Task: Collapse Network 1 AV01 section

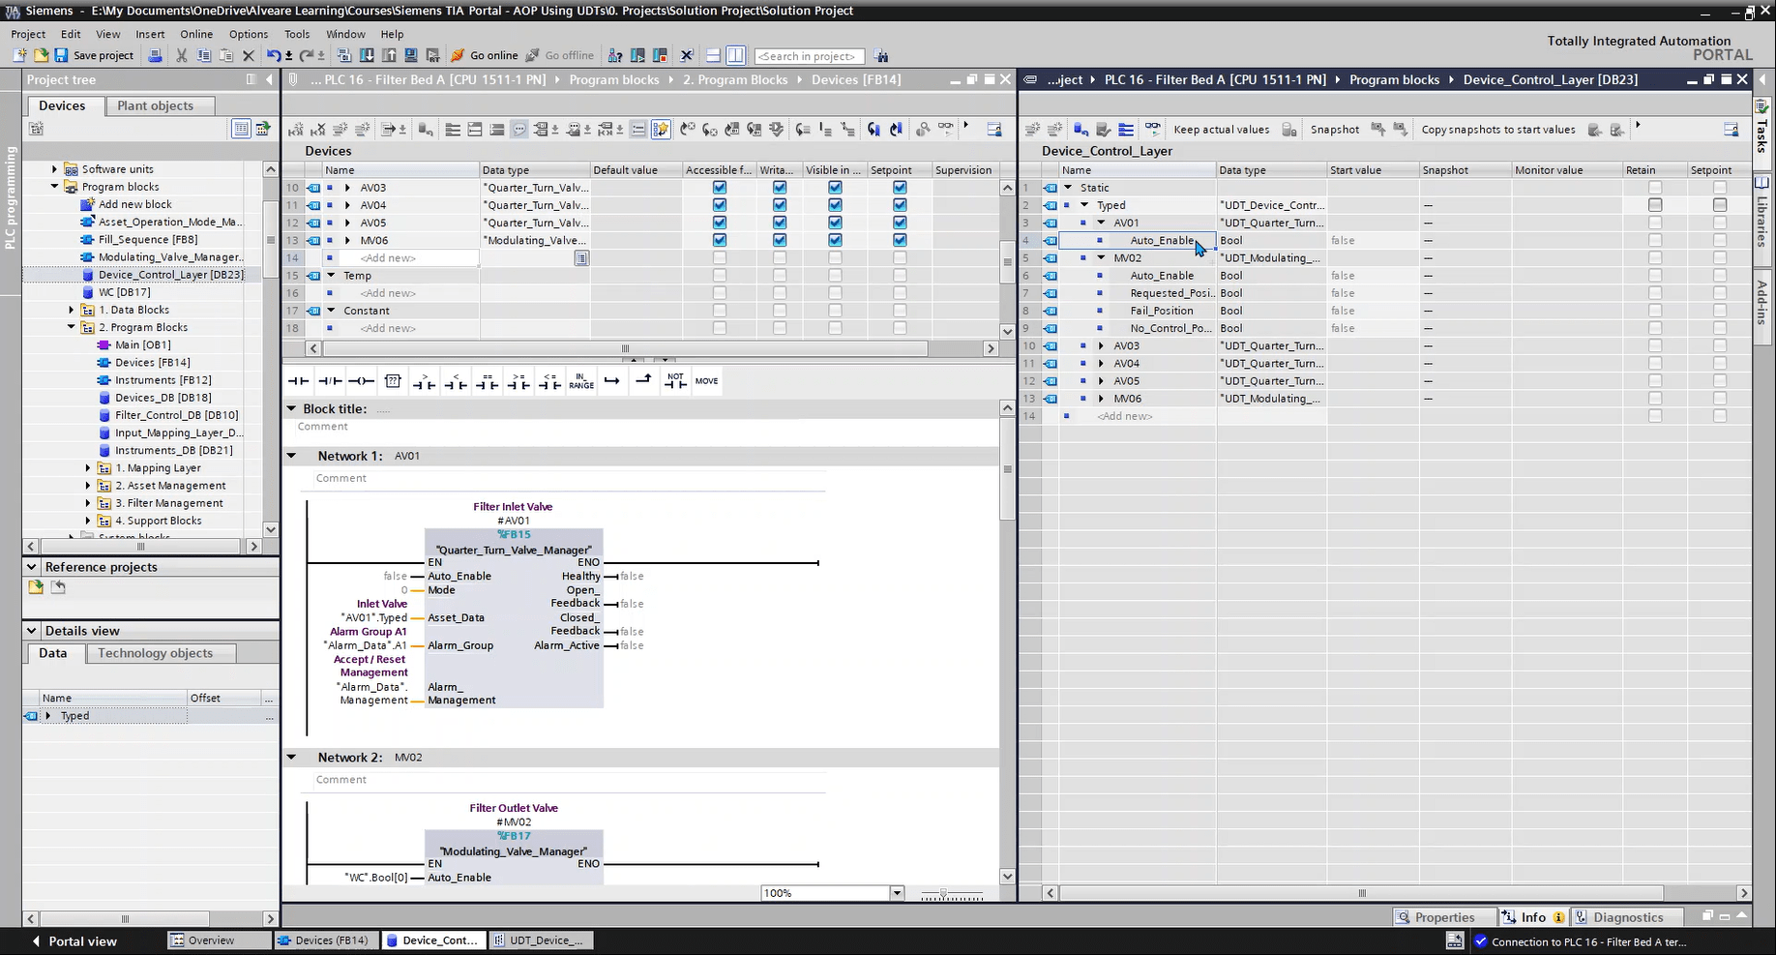Action: click(291, 456)
